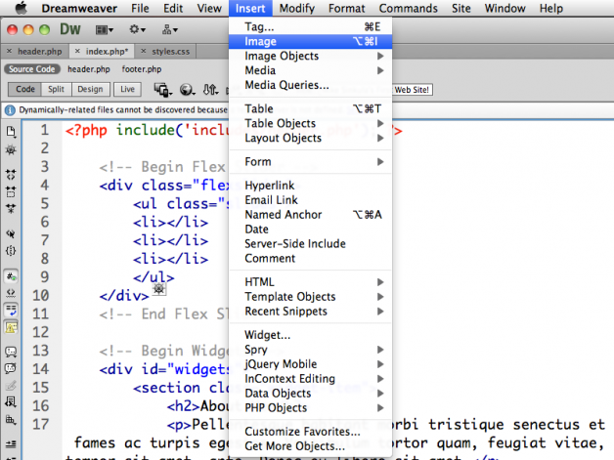The image size is (614, 460).
Task: Click the Dw application logo
Action: click(70, 29)
